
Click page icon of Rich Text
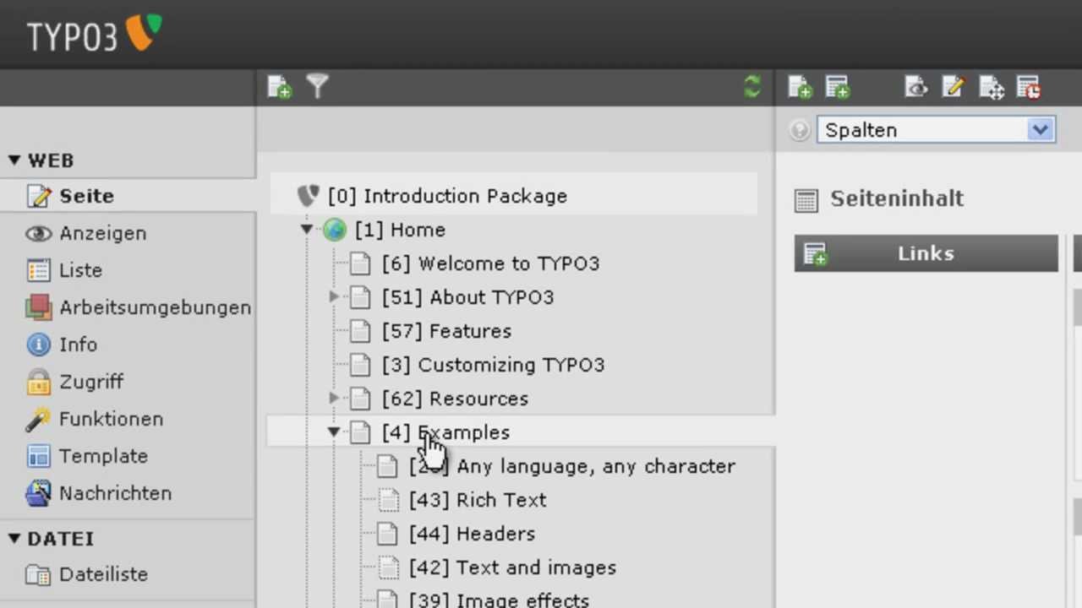[388, 500]
